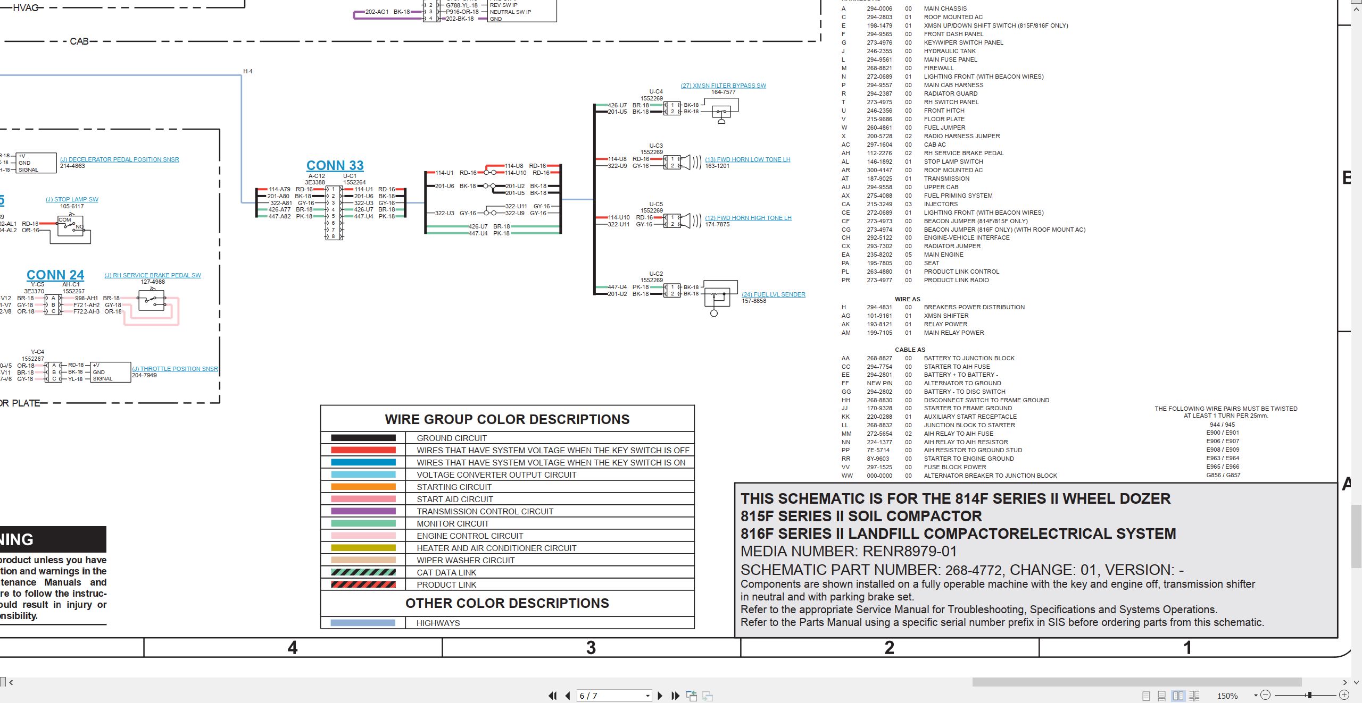Open the 150% zoom level dropdown
This screenshot has height=703, width=1362.
[1256, 695]
